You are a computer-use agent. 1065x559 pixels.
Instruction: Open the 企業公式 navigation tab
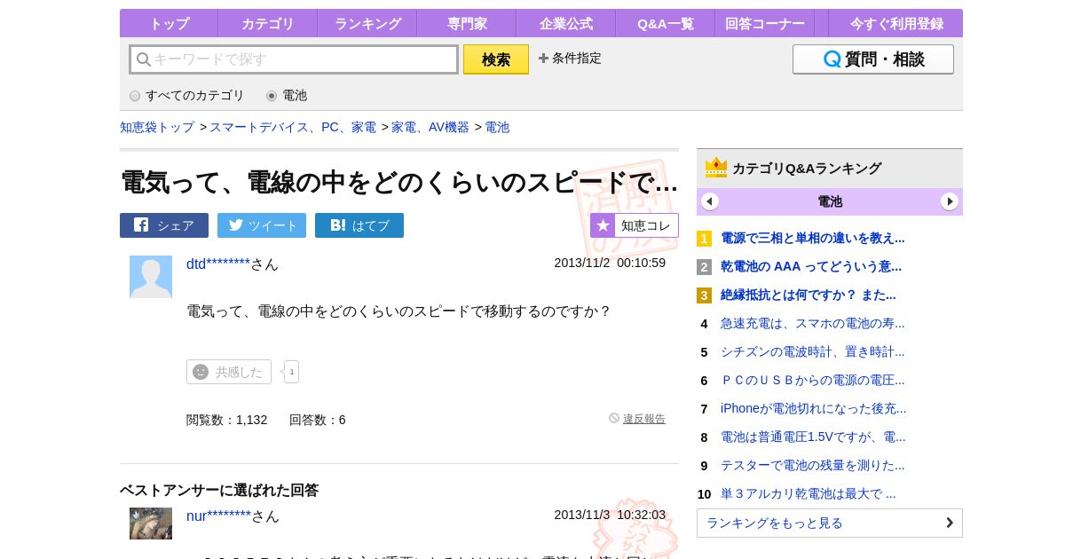pos(565,23)
